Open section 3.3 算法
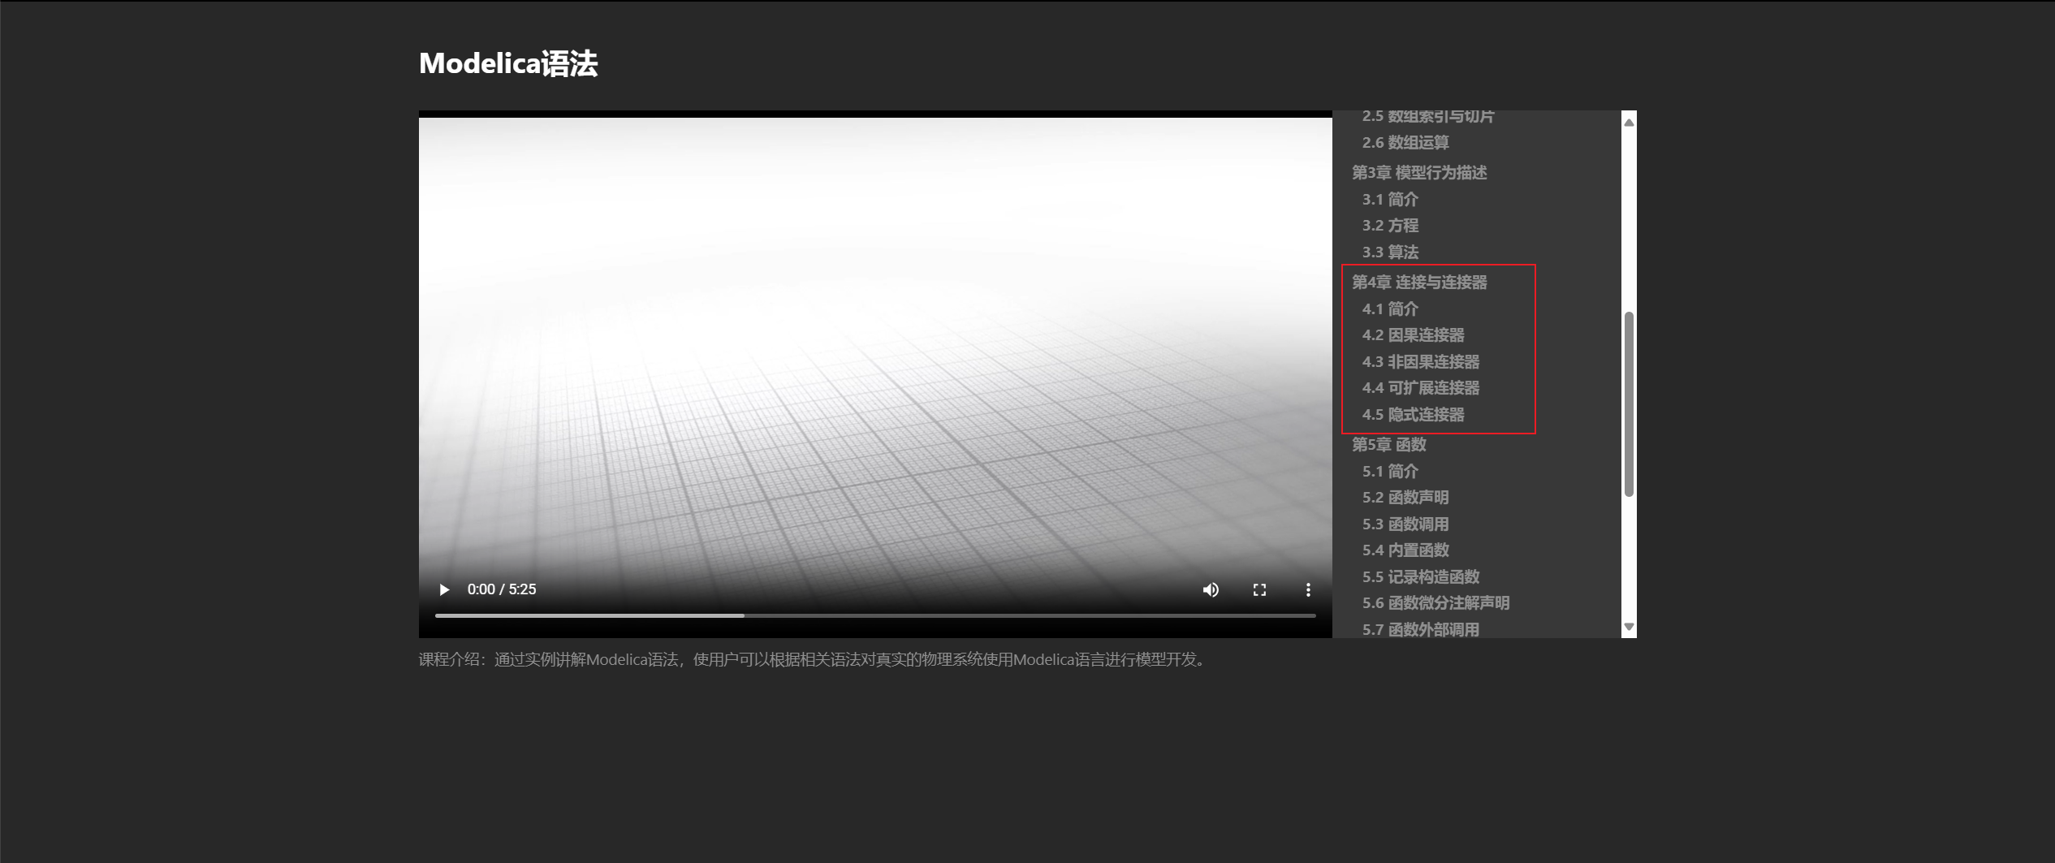2055x863 pixels. [x=1390, y=252]
